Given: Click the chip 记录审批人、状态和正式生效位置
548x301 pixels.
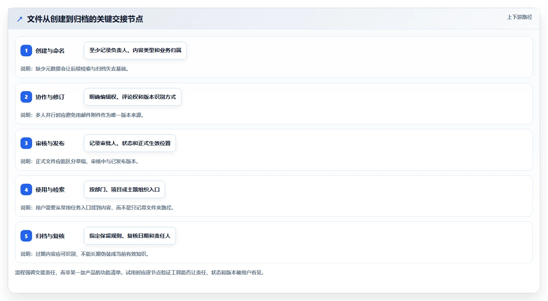Looking at the screenshot, I should pos(130,143).
